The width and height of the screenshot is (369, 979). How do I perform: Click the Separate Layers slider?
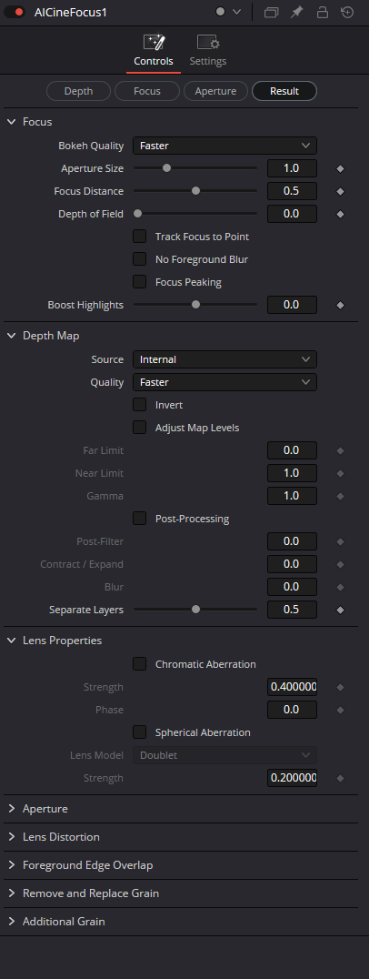pyautogui.click(x=195, y=610)
